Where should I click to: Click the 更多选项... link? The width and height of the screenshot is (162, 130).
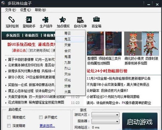47,126
